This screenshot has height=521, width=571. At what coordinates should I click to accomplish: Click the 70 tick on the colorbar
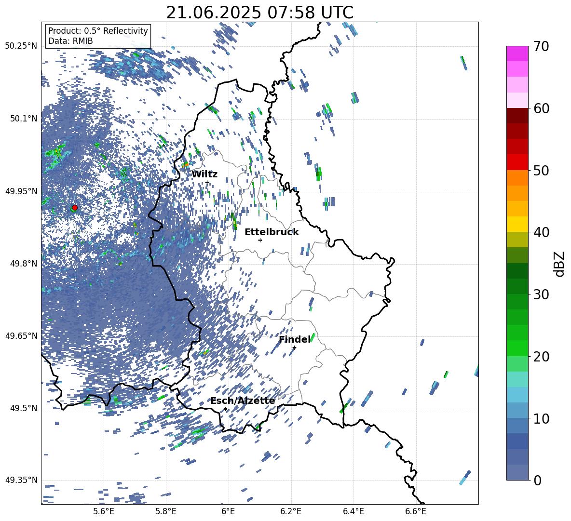click(x=541, y=47)
